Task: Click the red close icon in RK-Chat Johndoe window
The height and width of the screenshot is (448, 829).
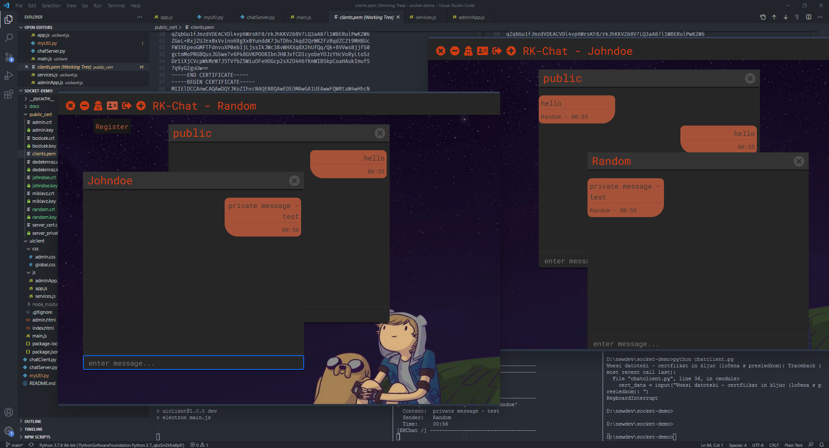Action: [x=441, y=51]
